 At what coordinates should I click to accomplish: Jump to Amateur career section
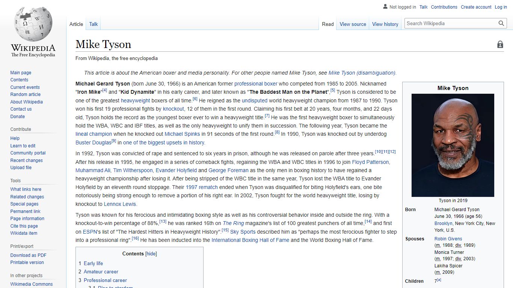pos(101,271)
